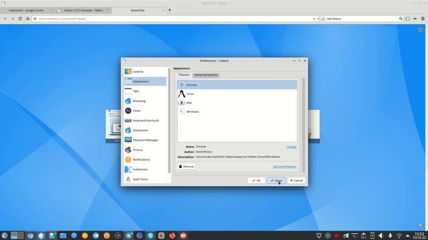
Task: Switch to the Falkon 3.2.0 released tab
Action: pos(84,11)
